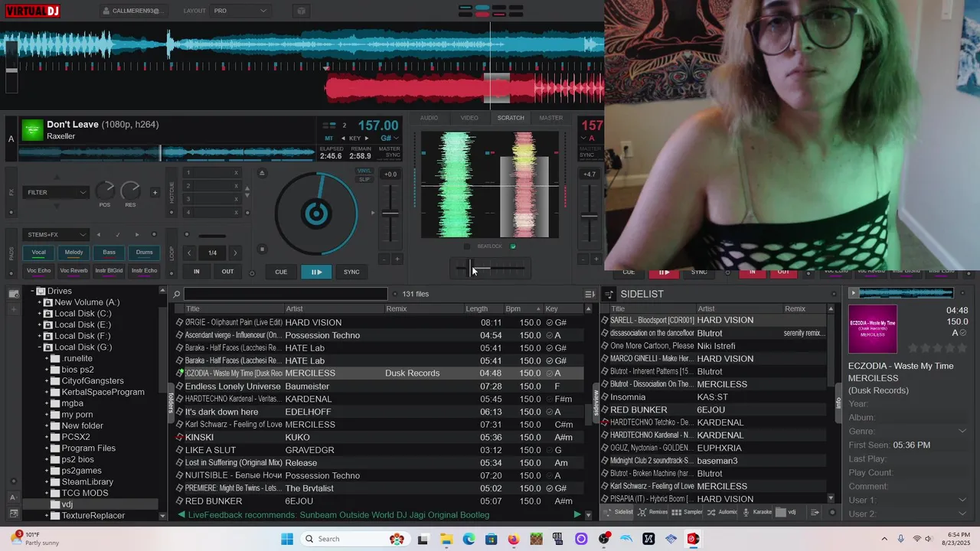The width and height of the screenshot is (980, 551).
Task: Open the MASTER mixer tab
Action: coord(550,118)
